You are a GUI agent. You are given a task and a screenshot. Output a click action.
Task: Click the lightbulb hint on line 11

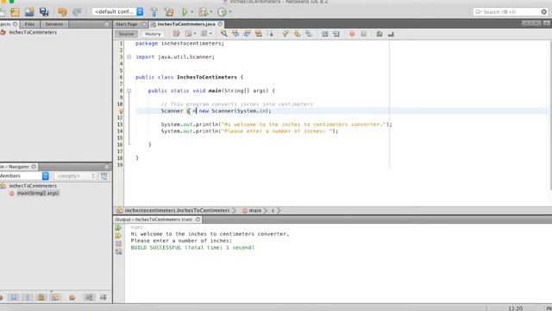[121, 111]
